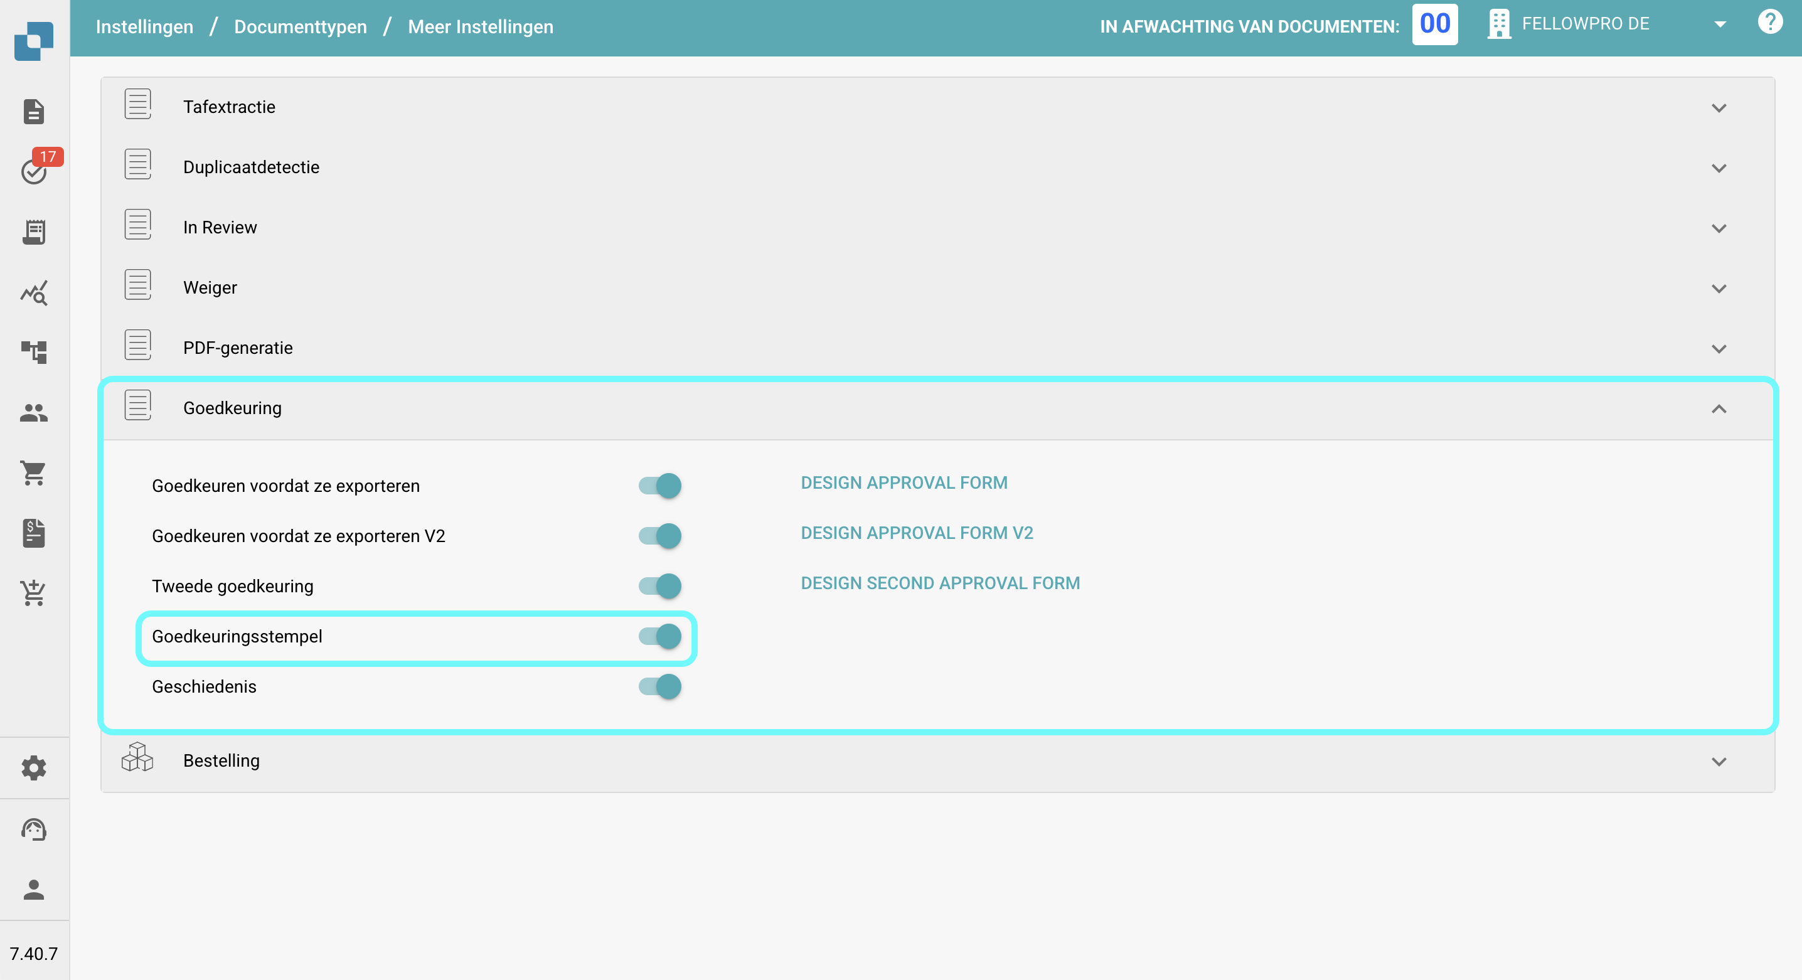The height and width of the screenshot is (980, 1802).
Task: Click the support headset icon
Action: click(x=34, y=829)
